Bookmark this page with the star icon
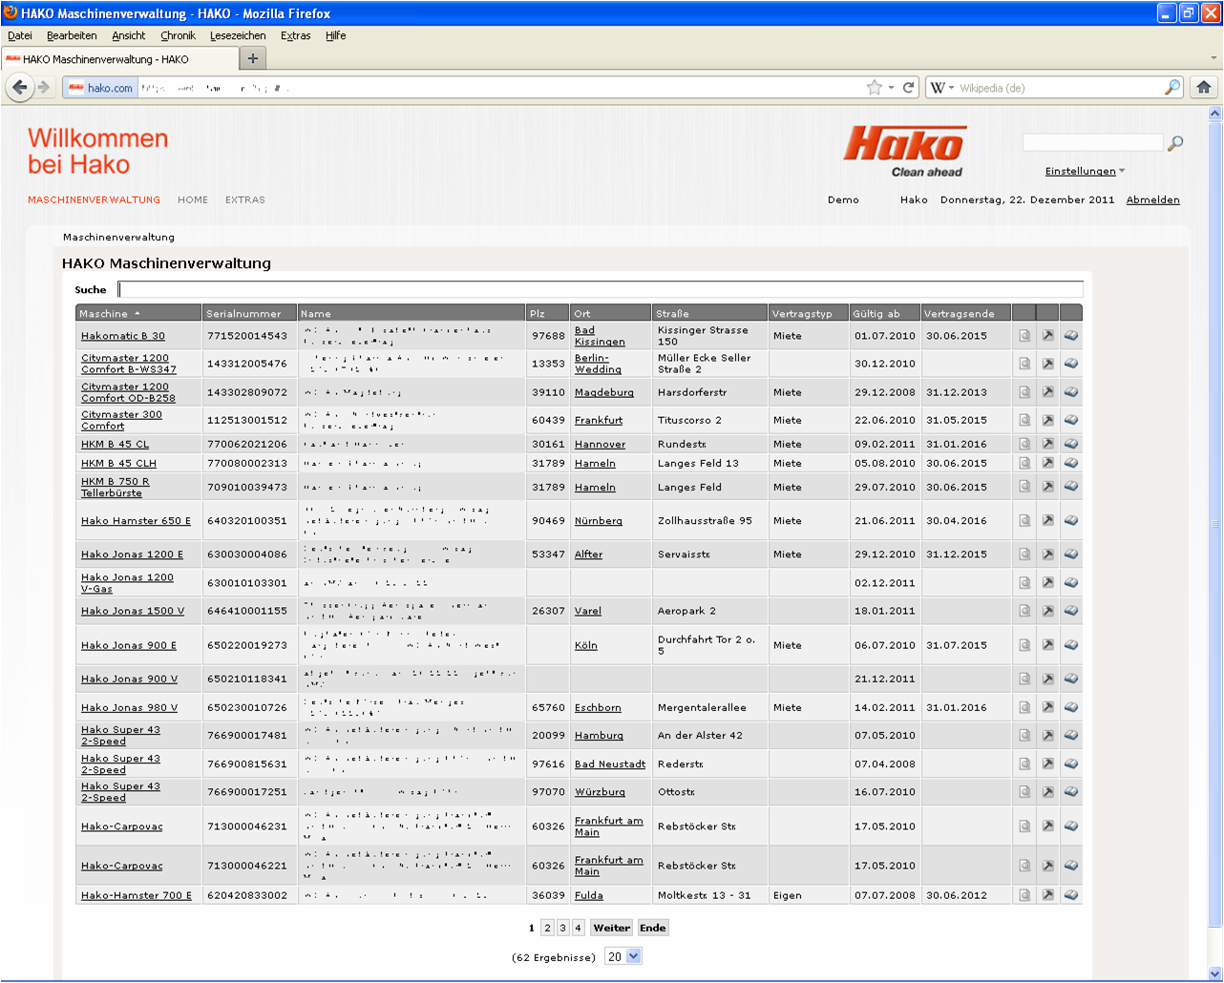This screenshot has width=1224, height=983. click(x=875, y=88)
